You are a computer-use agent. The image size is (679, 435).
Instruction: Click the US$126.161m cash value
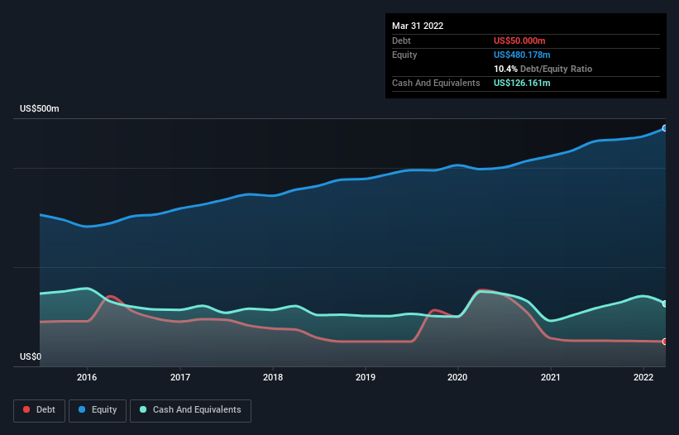pos(522,83)
